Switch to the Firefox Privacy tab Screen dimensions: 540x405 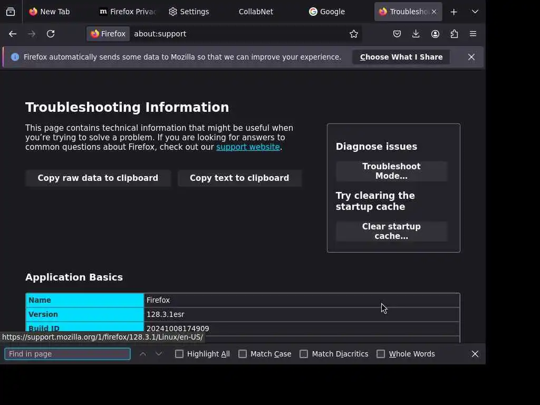click(128, 12)
